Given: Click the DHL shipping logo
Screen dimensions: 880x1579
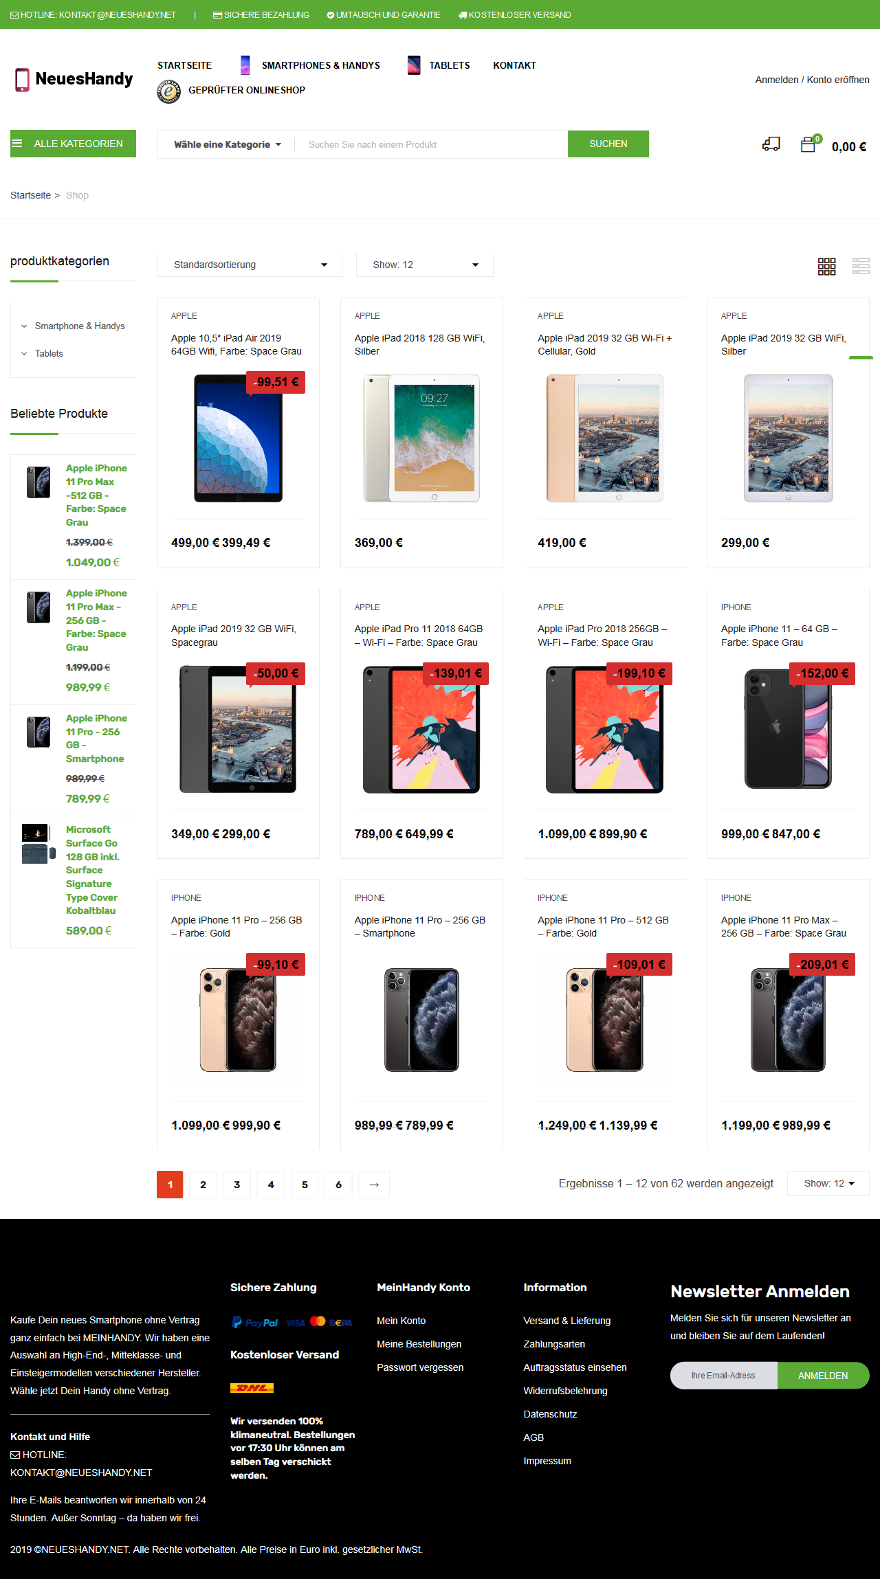Looking at the screenshot, I should [x=252, y=1388].
